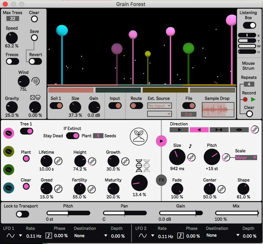Screen dimensions: 263x244
Task: Click the pink play grain button
Action: coord(161,141)
